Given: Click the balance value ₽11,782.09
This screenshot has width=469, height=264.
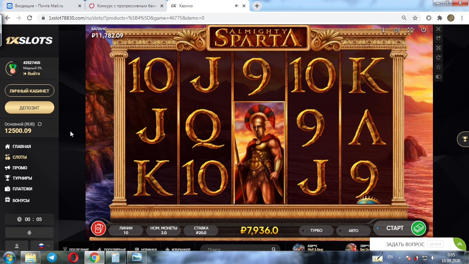Looking at the screenshot, I should click(107, 35).
